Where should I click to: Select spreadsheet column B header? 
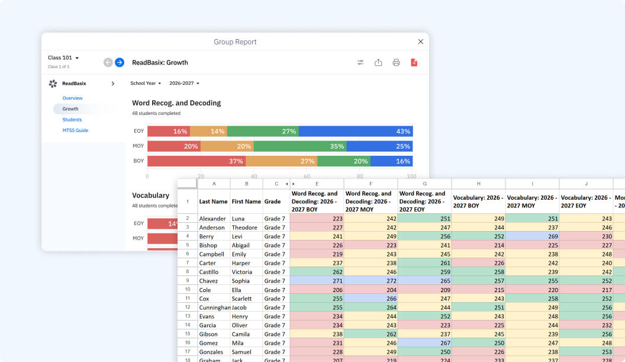pos(246,184)
